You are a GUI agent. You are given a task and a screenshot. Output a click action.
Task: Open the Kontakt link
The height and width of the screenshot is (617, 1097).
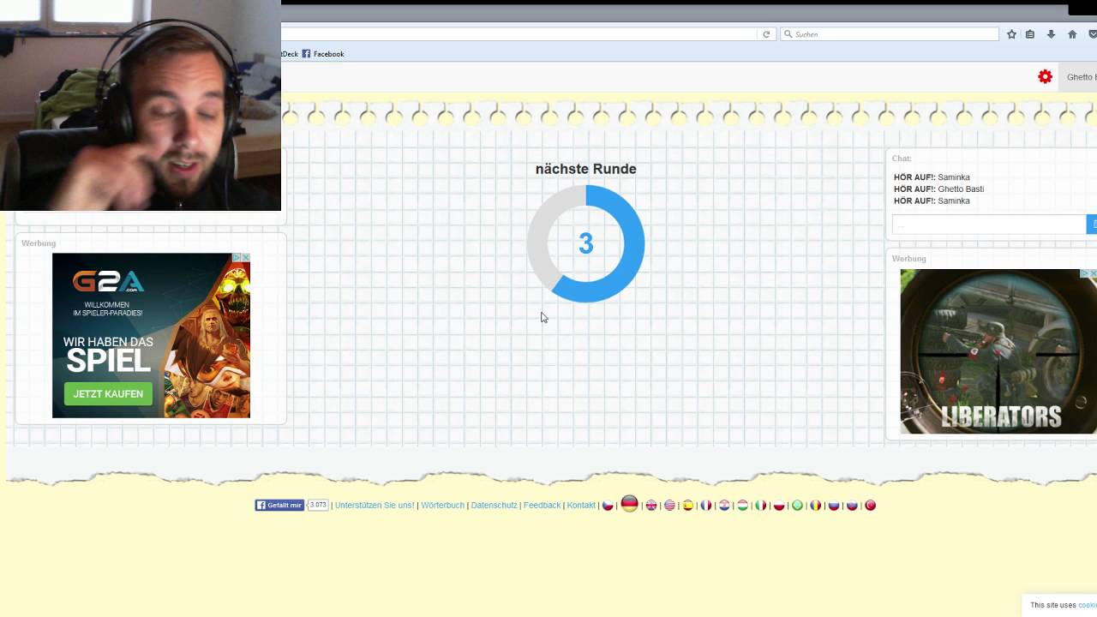click(581, 506)
